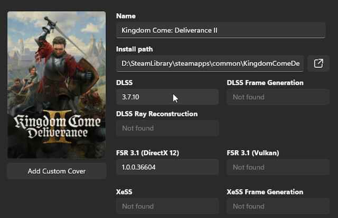Click the DLSS Frame Generation value field
This screenshot has width=338, height=218.
tap(278, 97)
